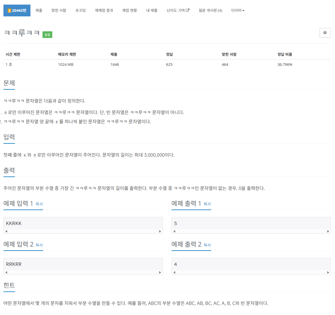This screenshot has width=335, height=315.
Task: Open the 제출 submit tab
Action: (x=39, y=10)
